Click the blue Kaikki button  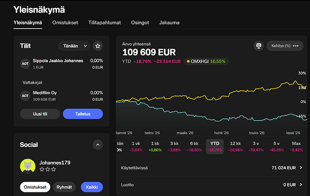(x=92, y=187)
